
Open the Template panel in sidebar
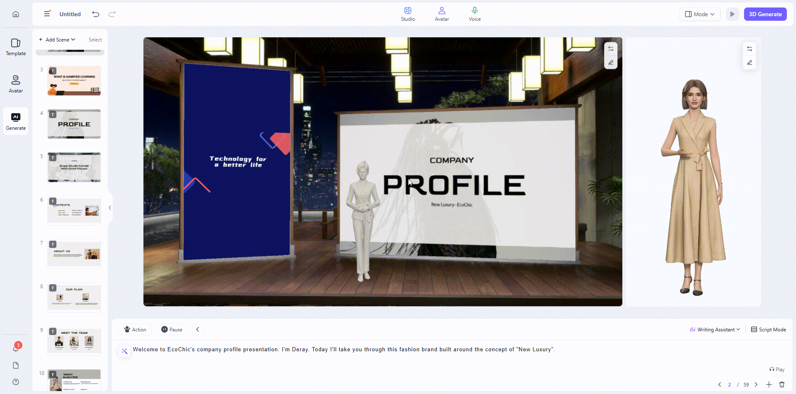click(16, 47)
